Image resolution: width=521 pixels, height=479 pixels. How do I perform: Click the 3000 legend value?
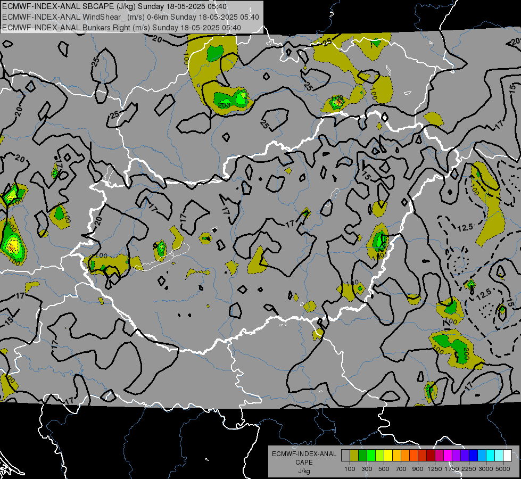[486, 469]
